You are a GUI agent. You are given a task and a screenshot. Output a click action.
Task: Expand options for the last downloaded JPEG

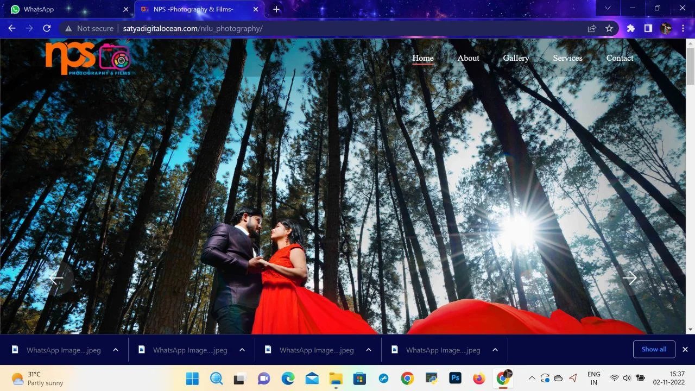pyautogui.click(x=495, y=350)
